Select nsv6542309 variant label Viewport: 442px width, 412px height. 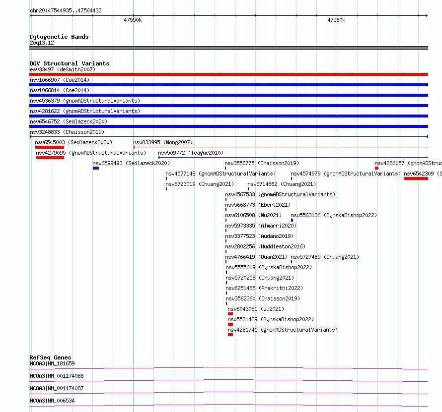[x=423, y=174]
